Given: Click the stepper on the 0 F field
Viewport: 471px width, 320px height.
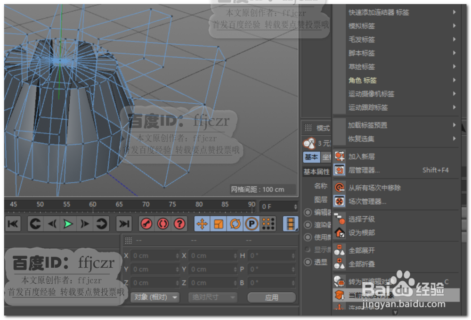Looking at the screenshot, I should [295, 206].
